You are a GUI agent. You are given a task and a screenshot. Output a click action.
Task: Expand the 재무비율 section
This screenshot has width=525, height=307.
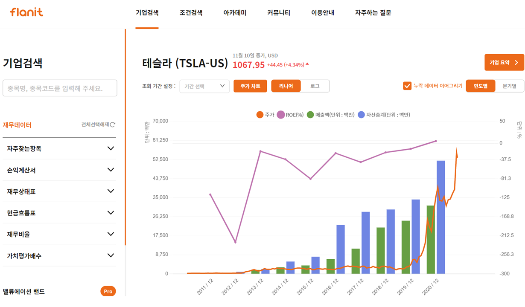(x=59, y=234)
